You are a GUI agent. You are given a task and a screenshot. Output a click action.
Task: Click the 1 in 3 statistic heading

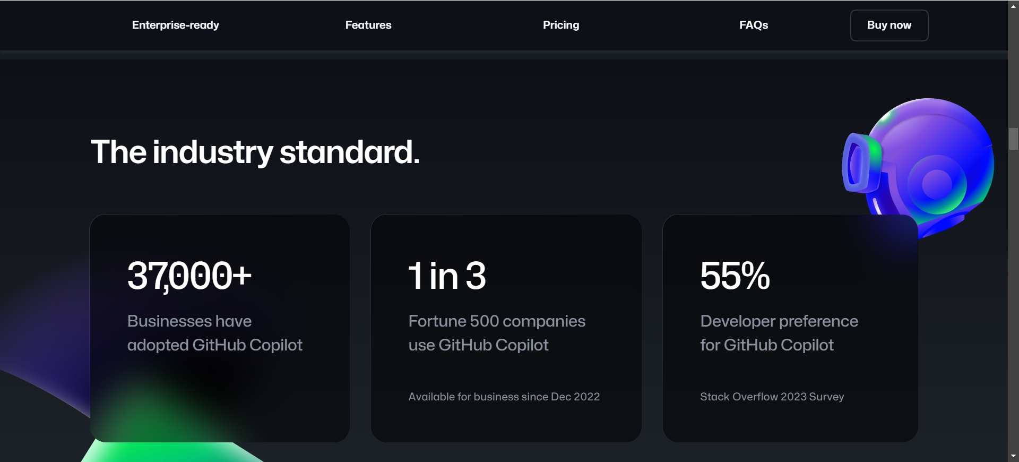447,276
